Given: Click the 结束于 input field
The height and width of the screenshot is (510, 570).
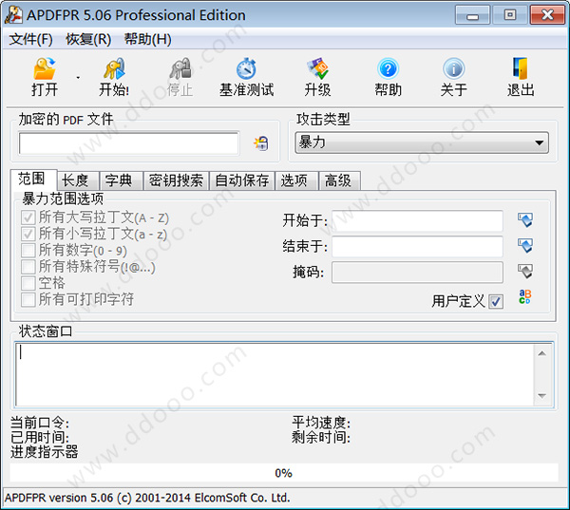Looking at the screenshot, I should pyautogui.click(x=417, y=246).
